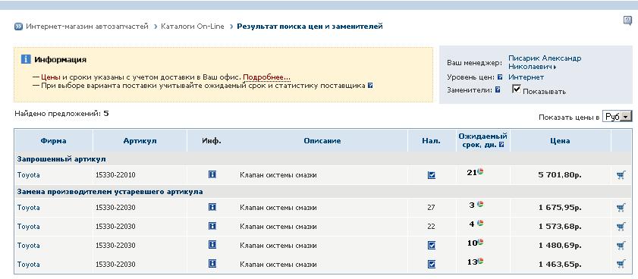Click the help icon next to Уровень цен
The height and width of the screenshot is (279, 638).
coord(500,77)
